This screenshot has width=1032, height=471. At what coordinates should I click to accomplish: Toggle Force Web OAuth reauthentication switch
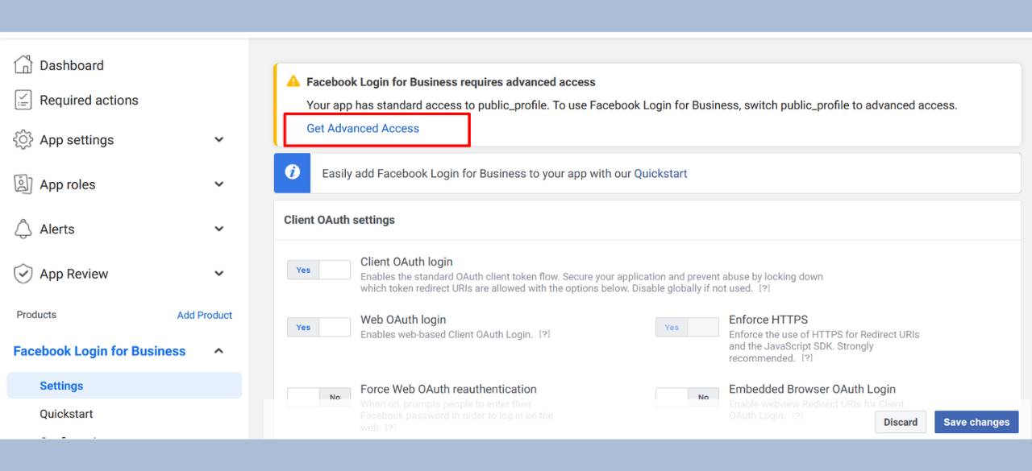(x=319, y=396)
